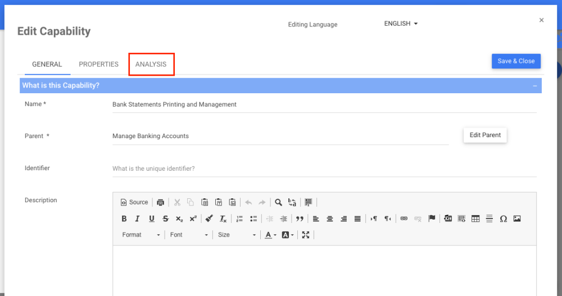Click the Remove Format icon
The image size is (562, 296).
pos(223,218)
